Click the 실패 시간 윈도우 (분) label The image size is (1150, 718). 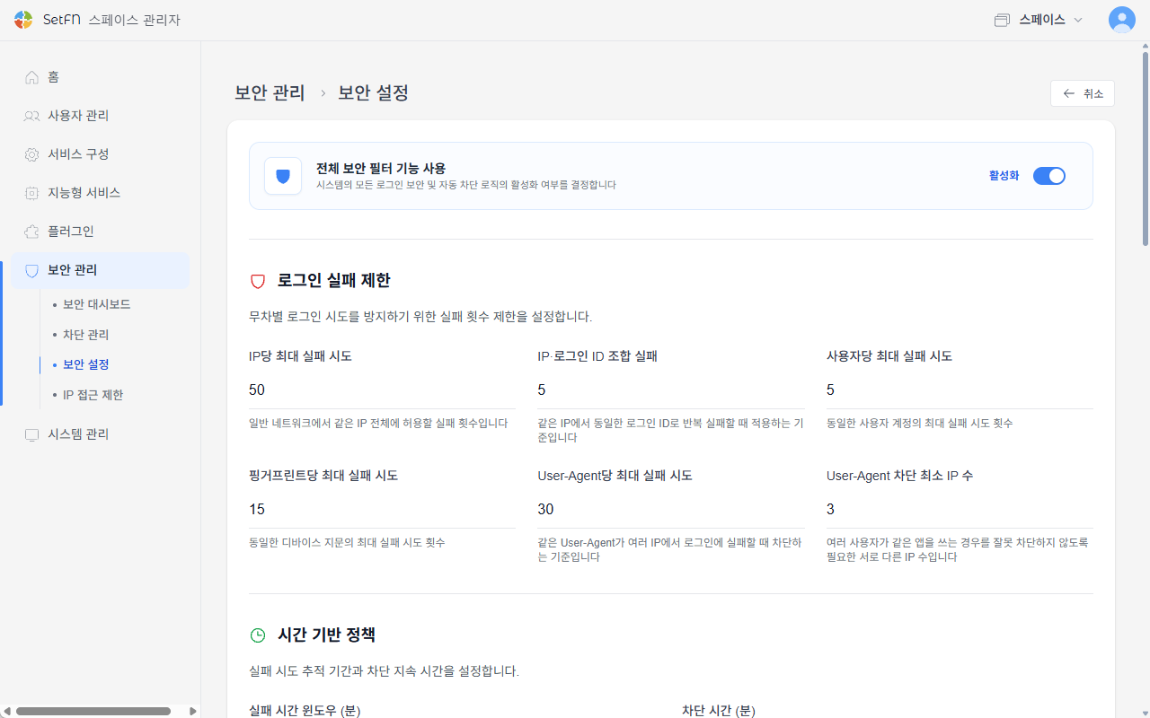305,711
